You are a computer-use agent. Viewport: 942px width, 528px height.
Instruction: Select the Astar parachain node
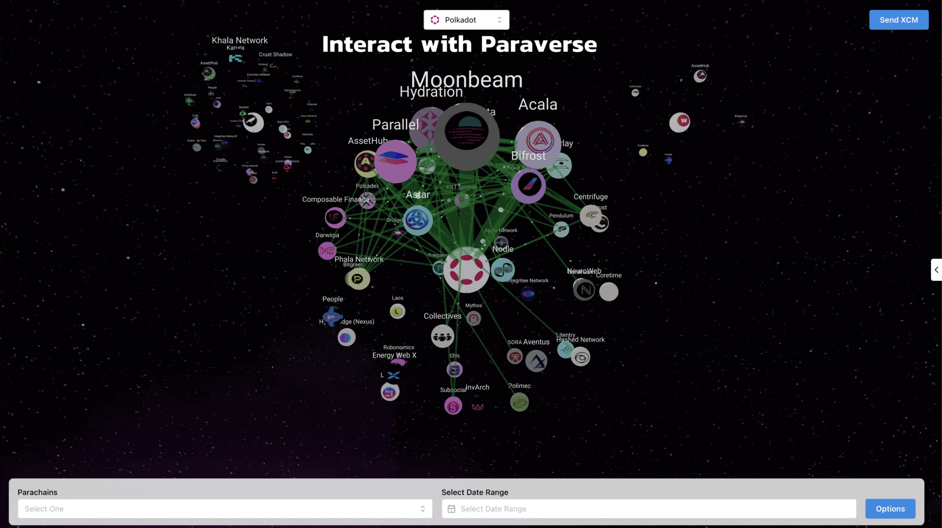click(418, 220)
